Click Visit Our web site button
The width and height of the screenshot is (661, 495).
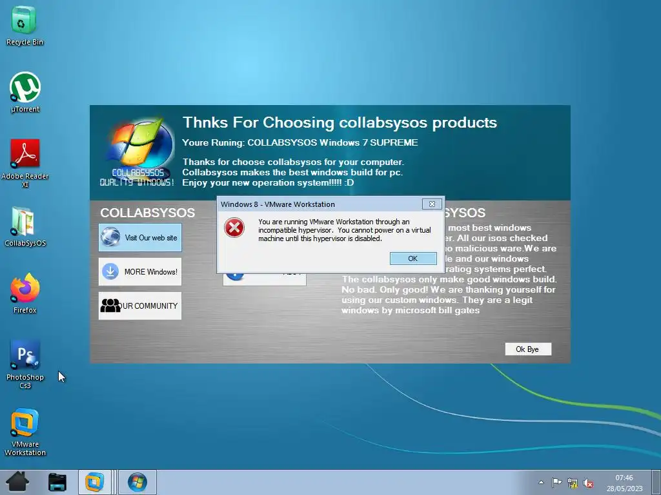(140, 237)
